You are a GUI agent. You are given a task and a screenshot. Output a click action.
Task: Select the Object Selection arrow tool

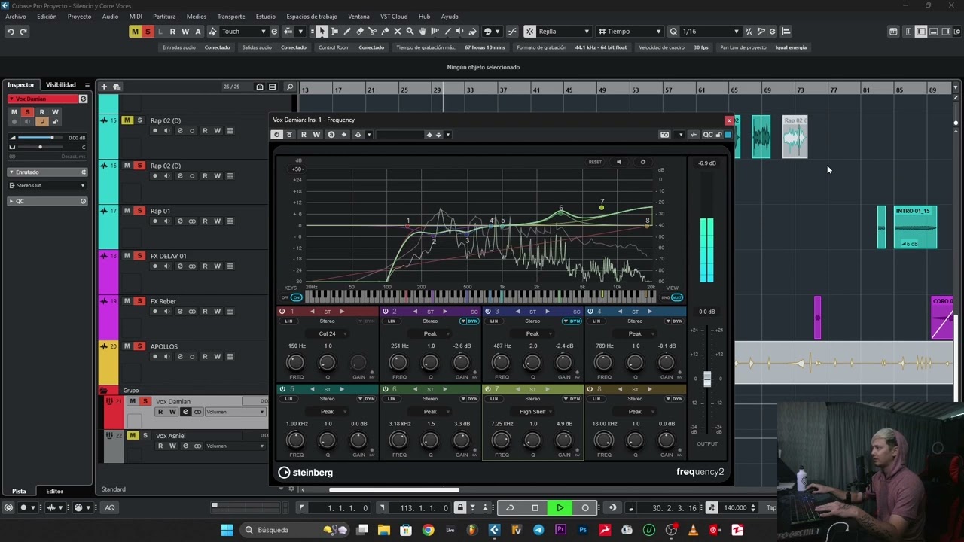pos(322,31)
